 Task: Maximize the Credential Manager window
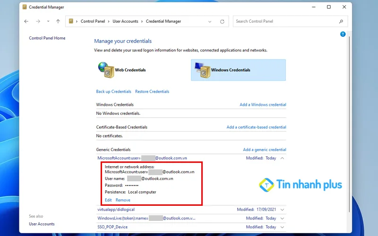[329, 7]
